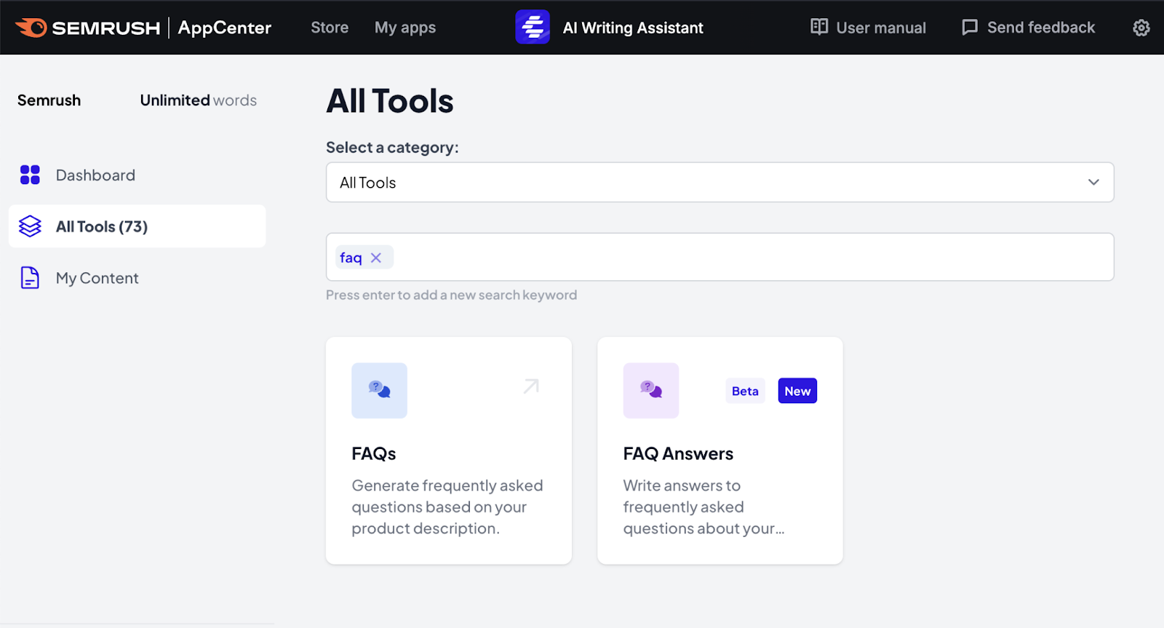Click the Semrush flame logo
The width and height of the screenshot is (1164, 628).
31,28
